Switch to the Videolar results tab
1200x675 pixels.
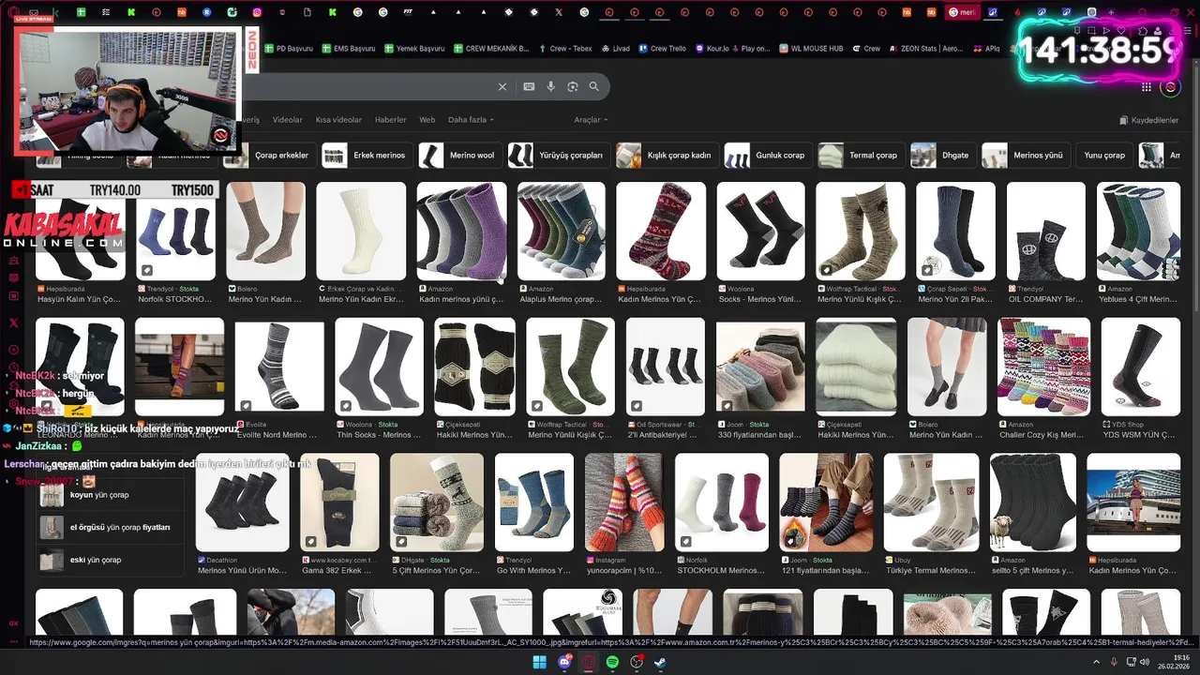click(288, 120)
